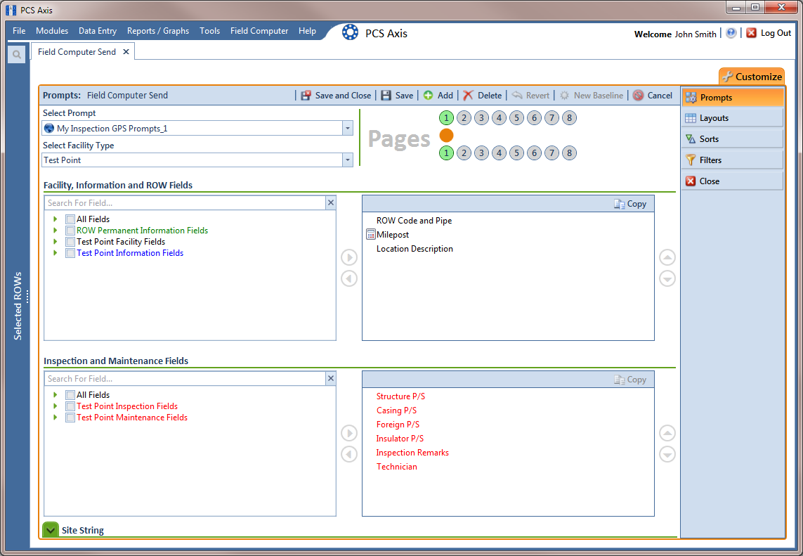803x556 pixels.
Task: Remove Inspection field with the left arrow
Action: (x=349, y=455)
